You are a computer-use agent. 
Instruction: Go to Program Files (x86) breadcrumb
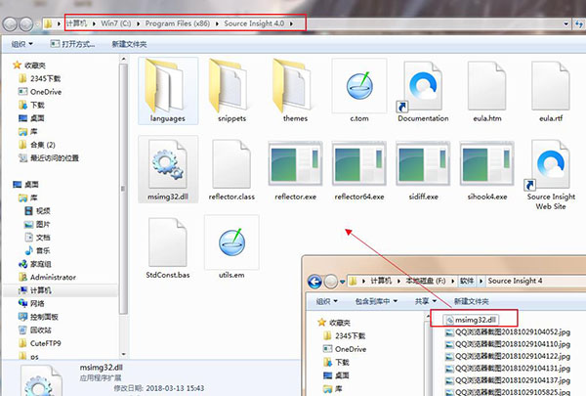pyautogui.click(x=178, y=23)
